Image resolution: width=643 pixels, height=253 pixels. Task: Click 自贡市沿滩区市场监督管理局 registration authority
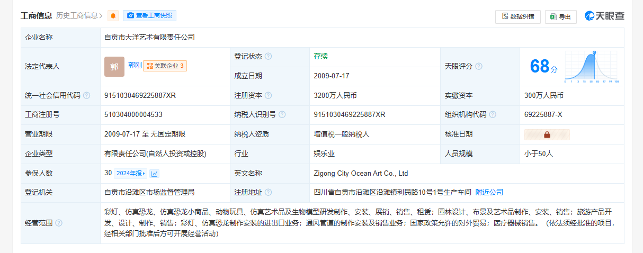click(x=149, y=192)
